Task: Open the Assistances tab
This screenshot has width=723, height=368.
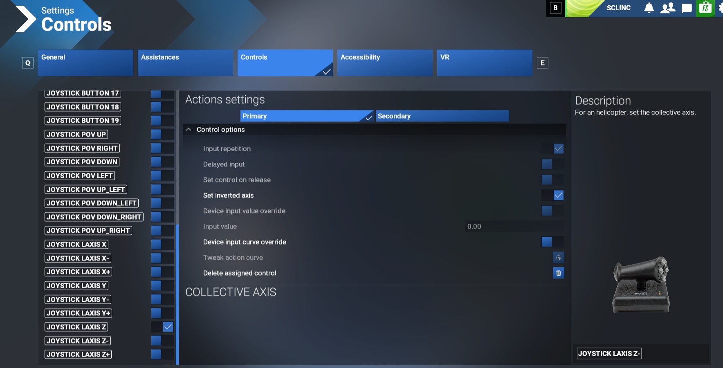Action: point(185,63)
